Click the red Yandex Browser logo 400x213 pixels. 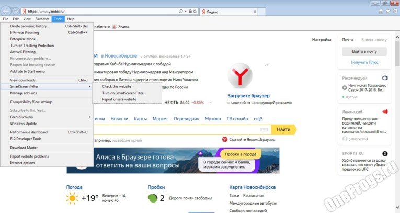coord(240,75)
